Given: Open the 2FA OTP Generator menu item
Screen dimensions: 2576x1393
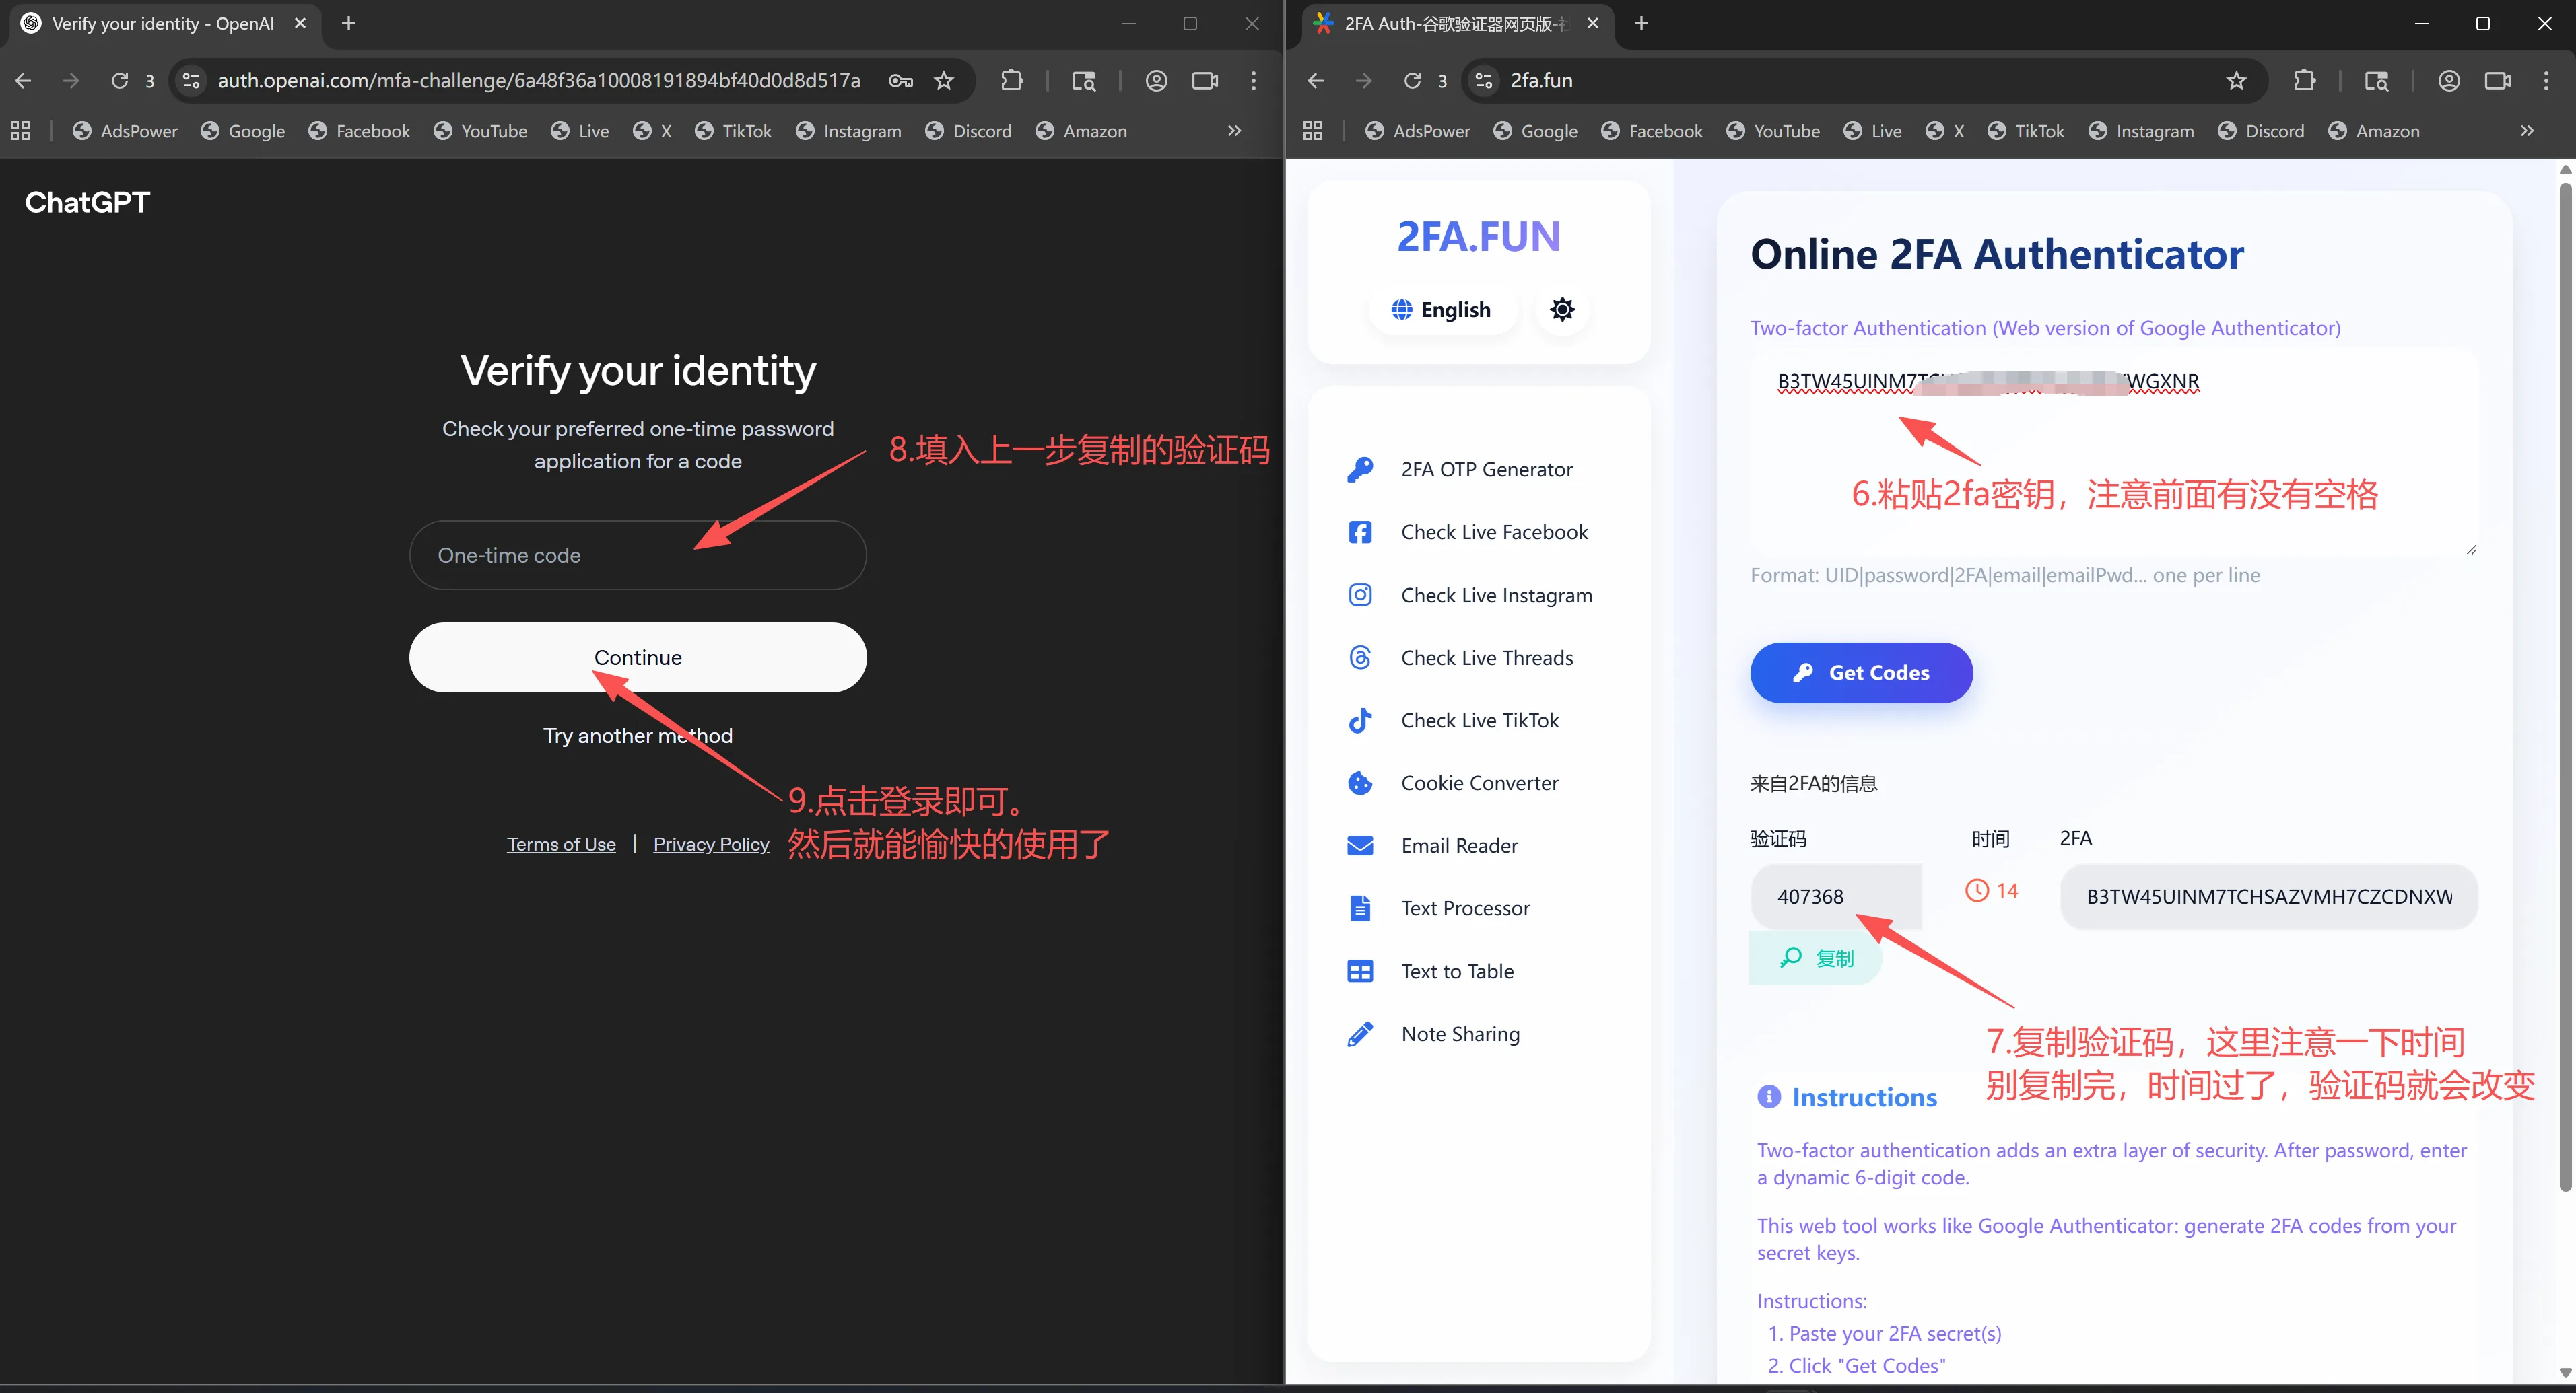Looking at the screenshot, I should tap(1486, 470).
